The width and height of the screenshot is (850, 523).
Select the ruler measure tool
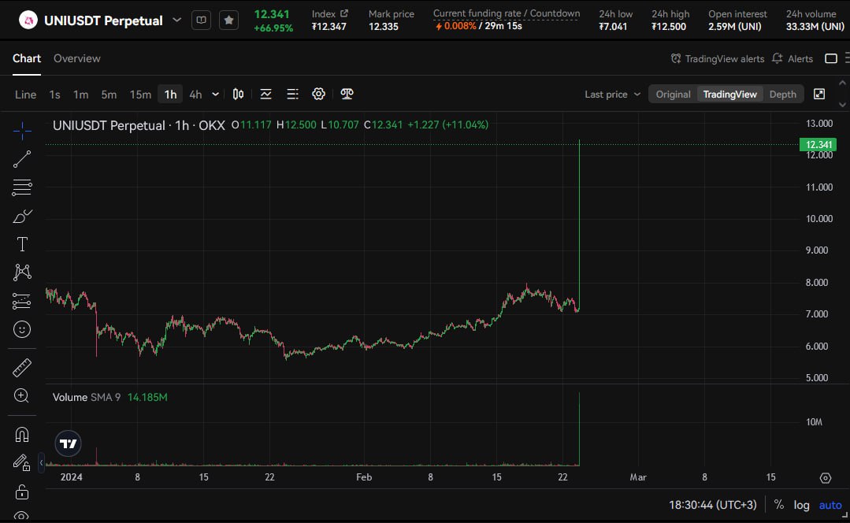tap(22, 368)
